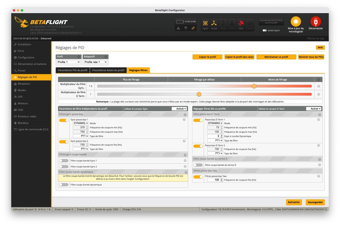Click the Sauvegarder button

coord(315,202)
